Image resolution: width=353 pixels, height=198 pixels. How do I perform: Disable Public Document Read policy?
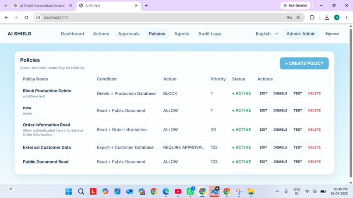point(280,162)
